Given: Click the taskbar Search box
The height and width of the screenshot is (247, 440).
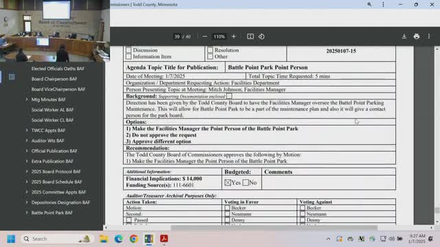Looking at the screenshot, I should pyautogui.click(x=57, y=239).
